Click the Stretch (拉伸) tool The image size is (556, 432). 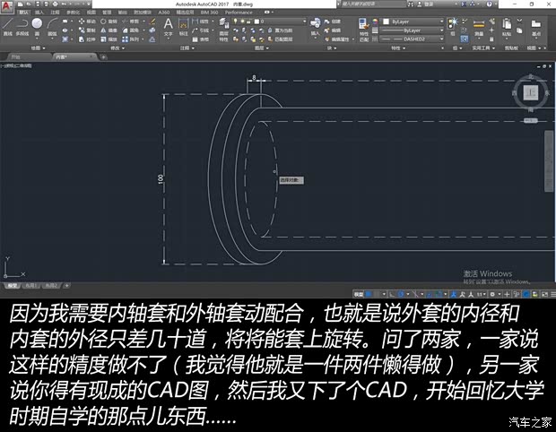(87, 39)
